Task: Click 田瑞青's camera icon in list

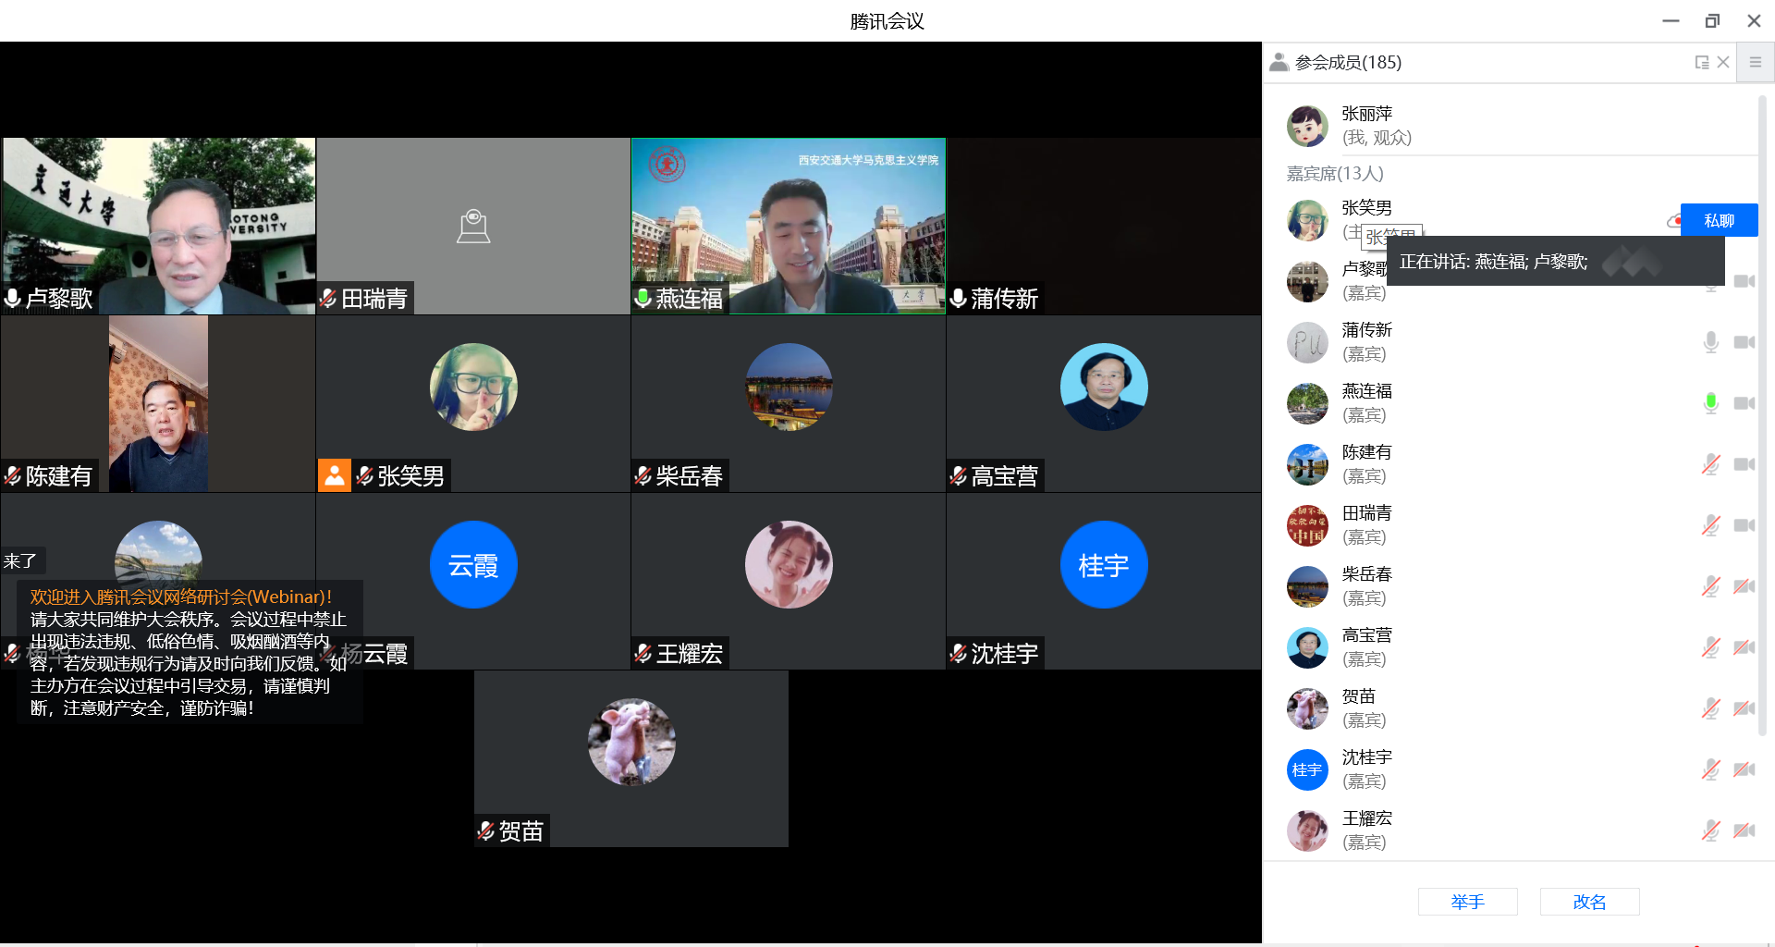Action: point(1744,525)
